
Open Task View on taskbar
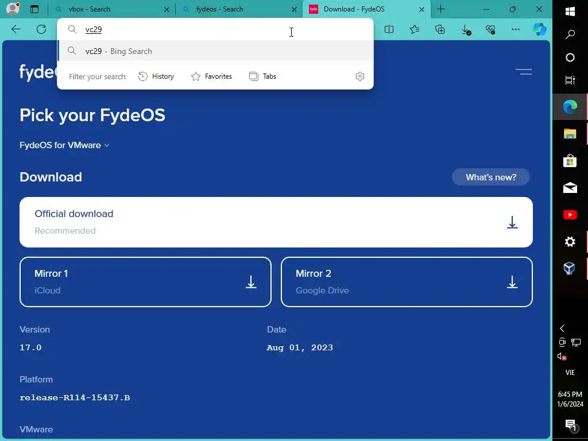pos(570,80)
